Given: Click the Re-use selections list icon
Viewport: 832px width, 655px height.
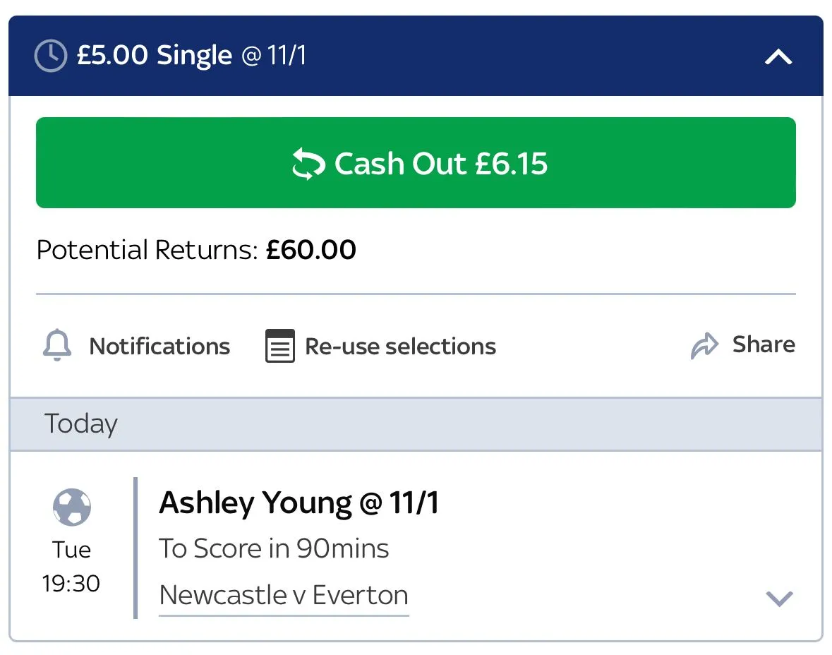Looking at the screenshot, I should (x=279, y=346).
